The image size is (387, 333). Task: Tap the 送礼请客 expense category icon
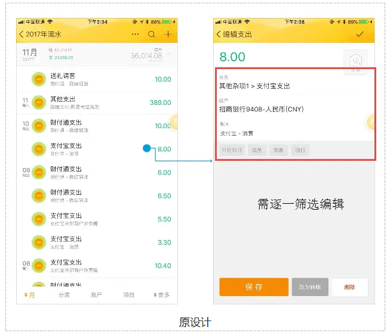39,79
